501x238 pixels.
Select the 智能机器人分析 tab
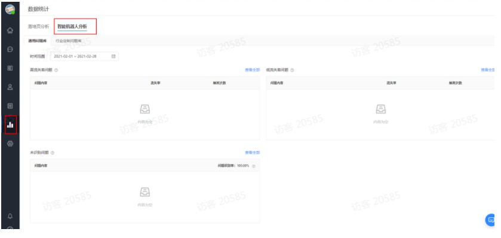click(x=72, y=27)
